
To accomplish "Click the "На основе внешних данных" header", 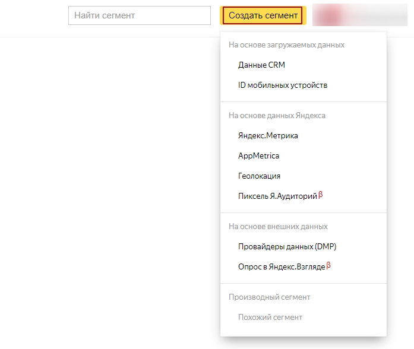I will [278, 226].
